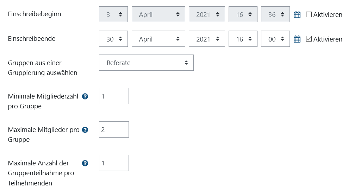This screenshot has height=190, width=348.
Task: Open the Einschreibeende day dropdown showing 30
Action: [113, 39]
